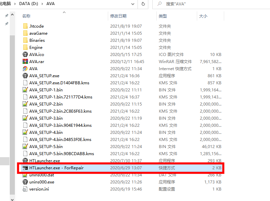Select the avaGame folder icon
The width and height of the screenshot is (270, 201).
click(x=25, y=33)
